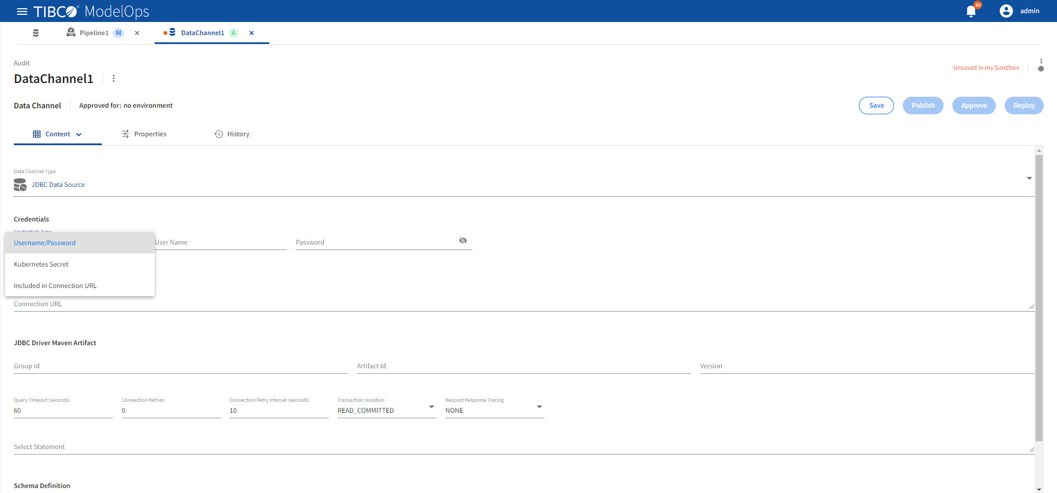Select the DataChannel1 tab
The image size is (1057, 493).
click(203, 33)
